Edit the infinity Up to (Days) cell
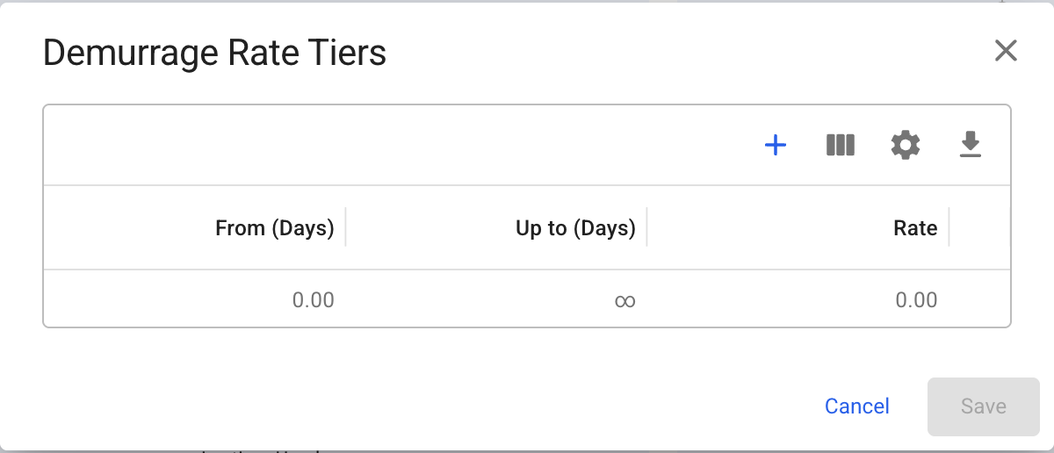 click(624, 300)
